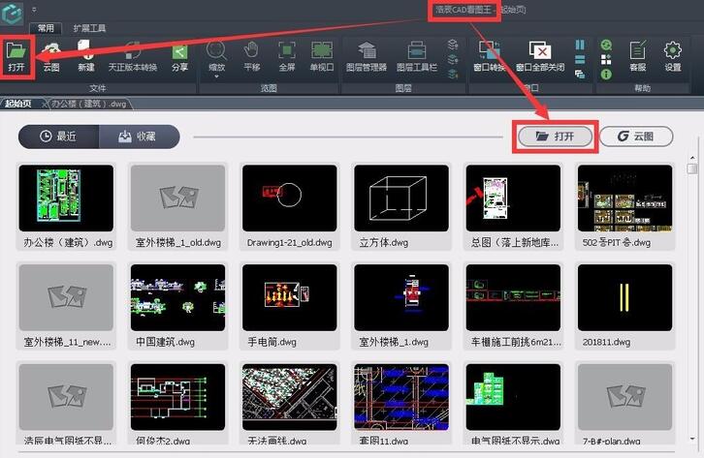Click the file list scroll-down arrow
Screen dimensions: 704x458
click(691, 440)
